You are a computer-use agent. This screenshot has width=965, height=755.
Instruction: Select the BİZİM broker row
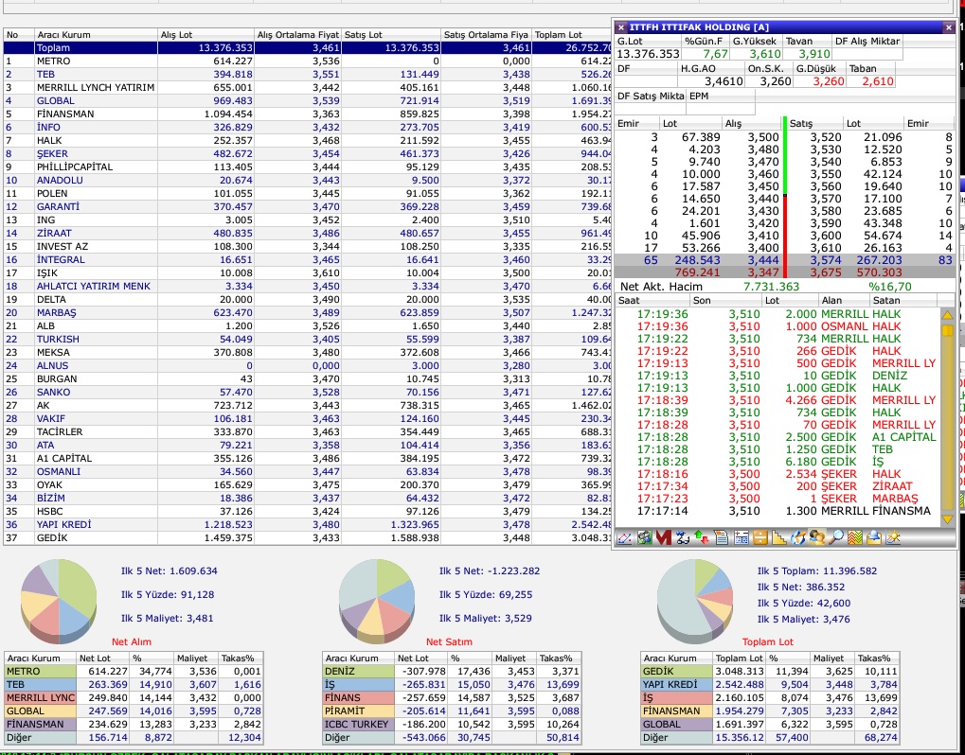coord(308,498)
